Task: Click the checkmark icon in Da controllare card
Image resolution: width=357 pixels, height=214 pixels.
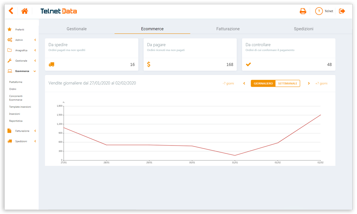Action: tap(248, 64)
